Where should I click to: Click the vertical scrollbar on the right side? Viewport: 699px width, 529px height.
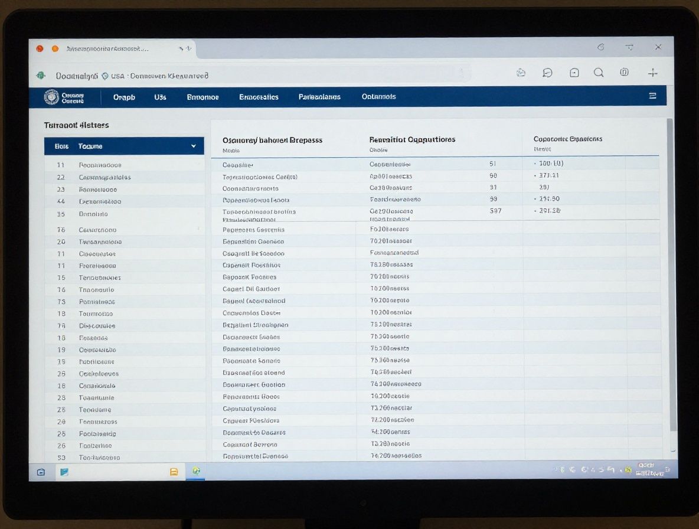669,272
